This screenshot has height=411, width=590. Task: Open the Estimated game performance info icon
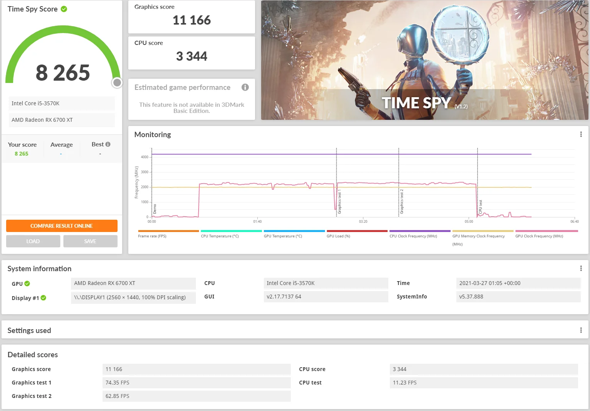click(x=245, y=87)
